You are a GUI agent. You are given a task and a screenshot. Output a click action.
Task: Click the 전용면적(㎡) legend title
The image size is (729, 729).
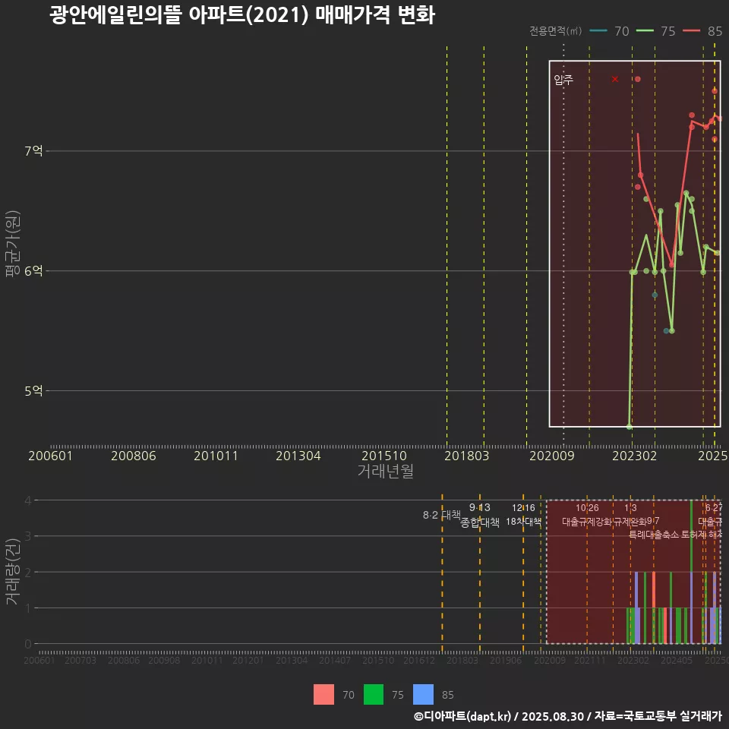tap(556, 31)
